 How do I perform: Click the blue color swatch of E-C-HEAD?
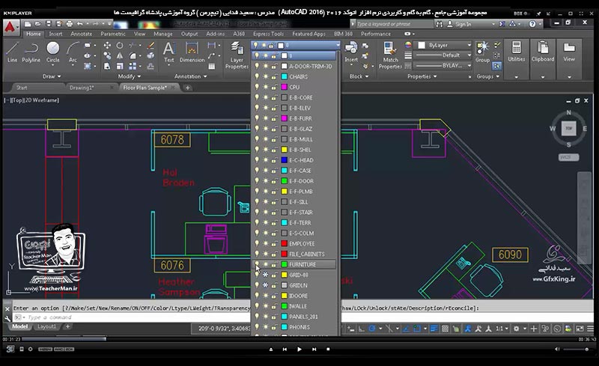[285, 160]
